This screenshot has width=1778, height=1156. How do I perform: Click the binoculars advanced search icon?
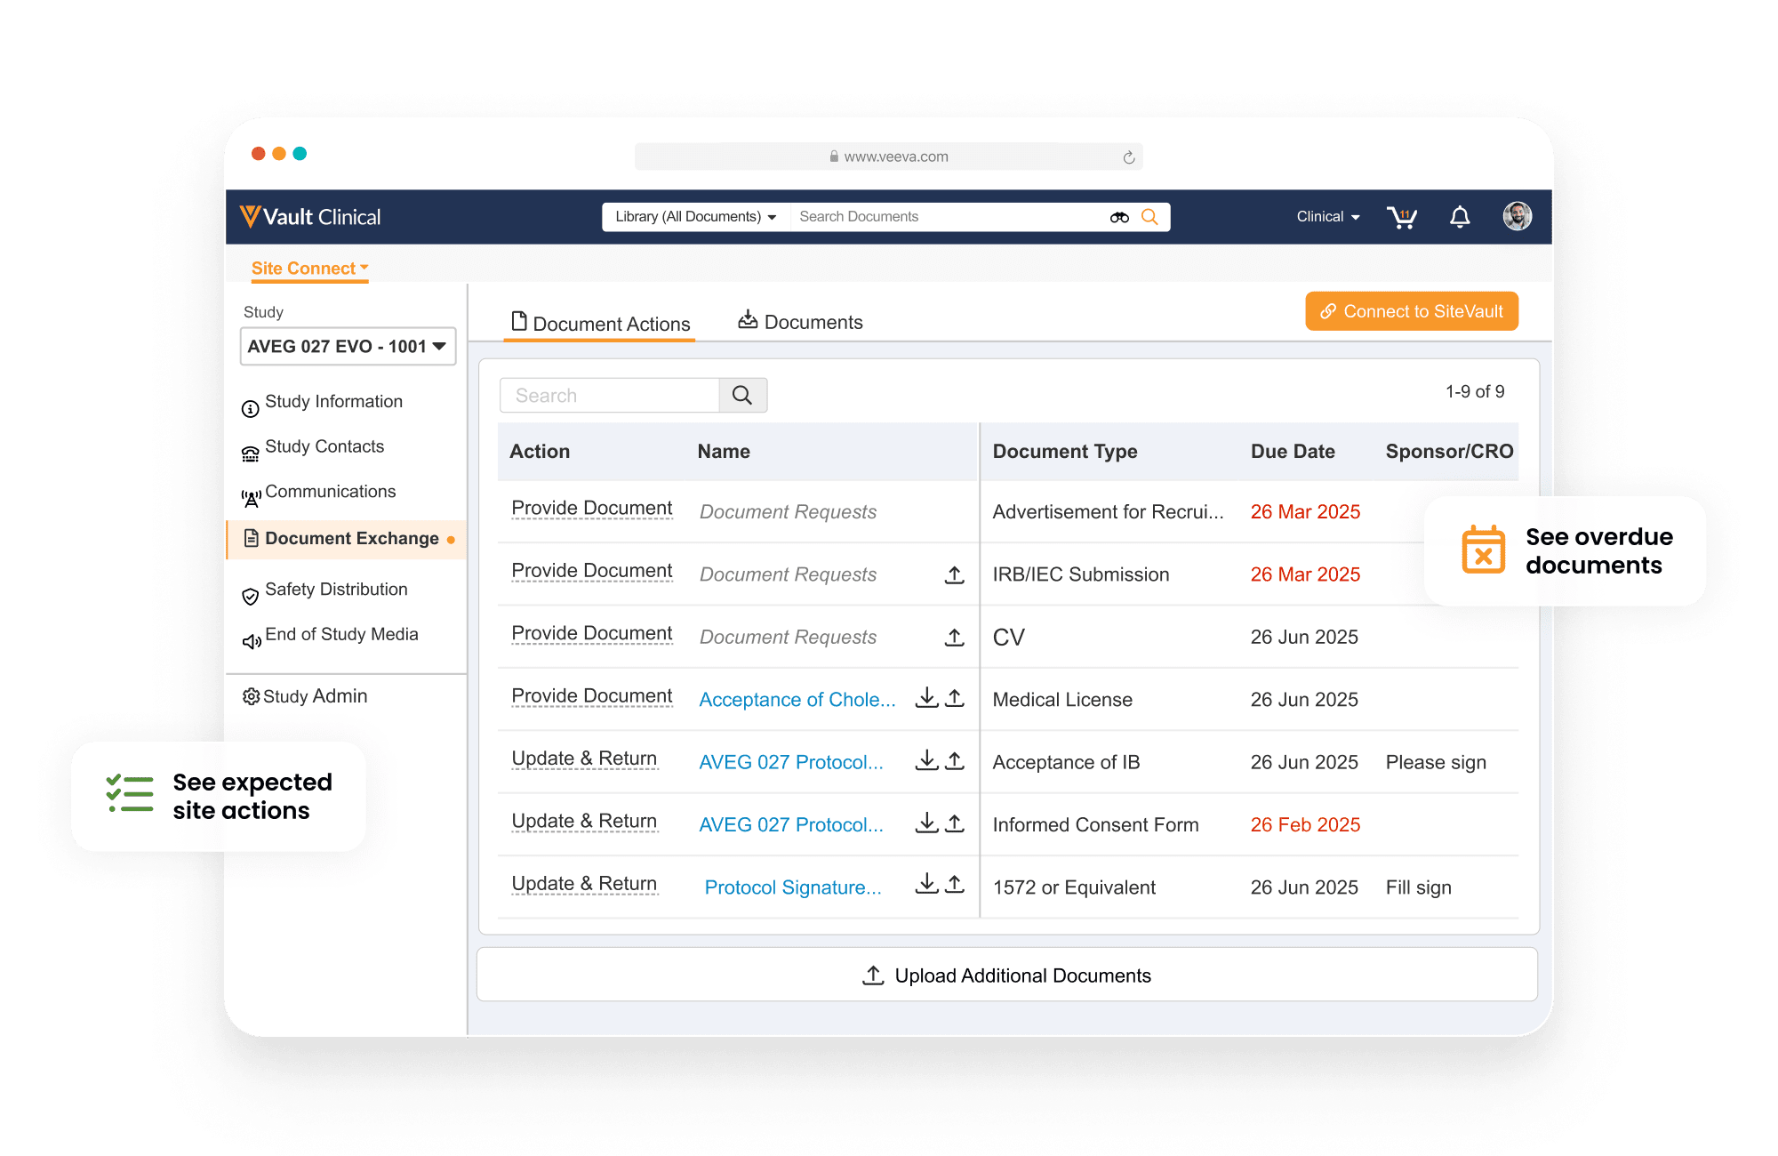pyautogui.click(x=1119, y=217)
